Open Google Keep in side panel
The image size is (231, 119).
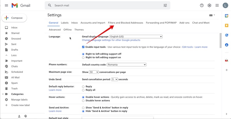click(x=227, y=25)
